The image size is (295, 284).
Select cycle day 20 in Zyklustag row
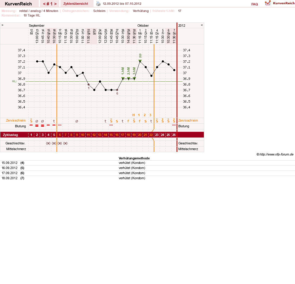click(140, 135)
